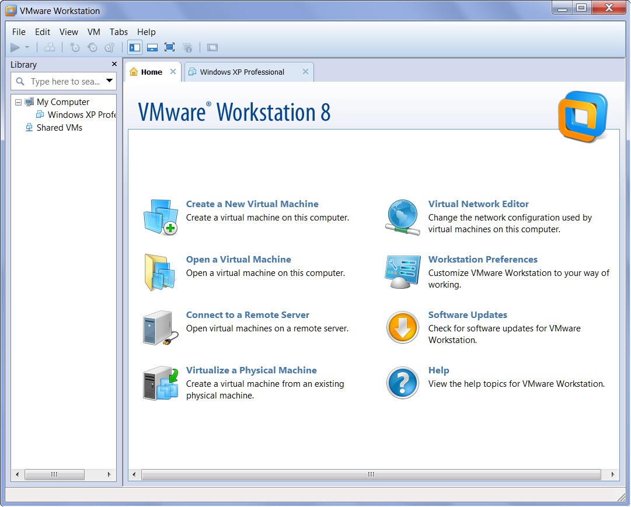Open the File menu
Screen dimensions: 631x507
tap(19, 32)
